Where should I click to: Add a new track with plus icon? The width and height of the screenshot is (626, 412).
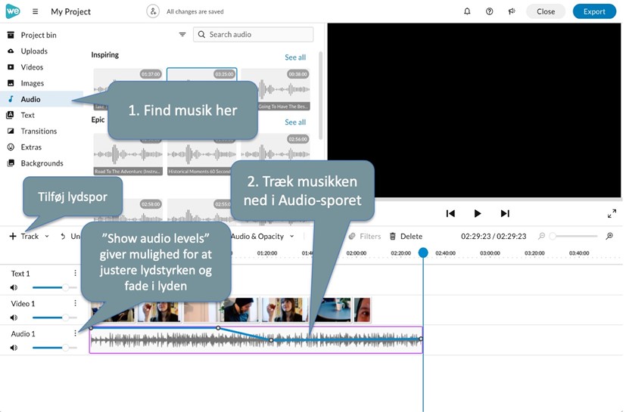(x=13, y=236)
